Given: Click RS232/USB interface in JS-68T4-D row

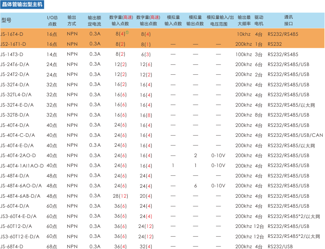Looking at the screenshot, I should pos(280,247).
